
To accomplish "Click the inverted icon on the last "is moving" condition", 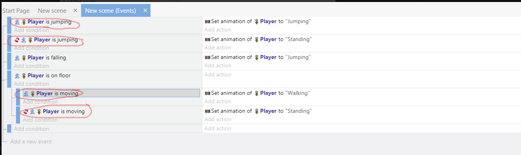I will [x=26, y=112].
